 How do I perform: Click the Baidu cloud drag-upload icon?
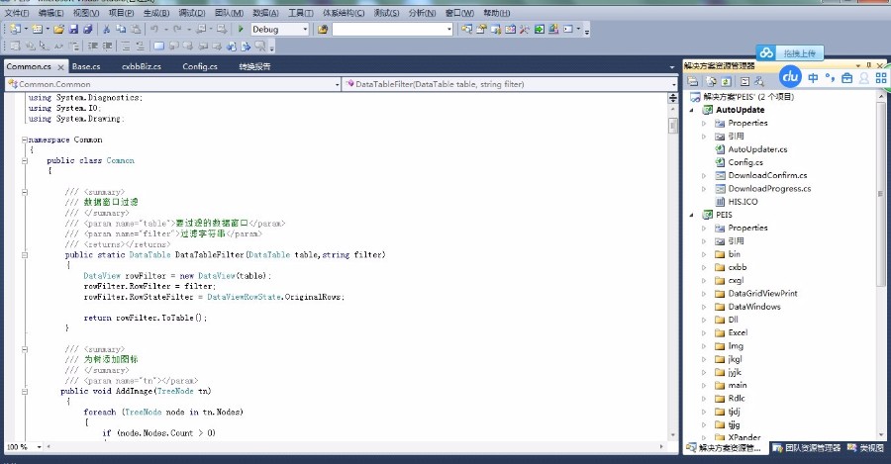click(x=765, y=52)
